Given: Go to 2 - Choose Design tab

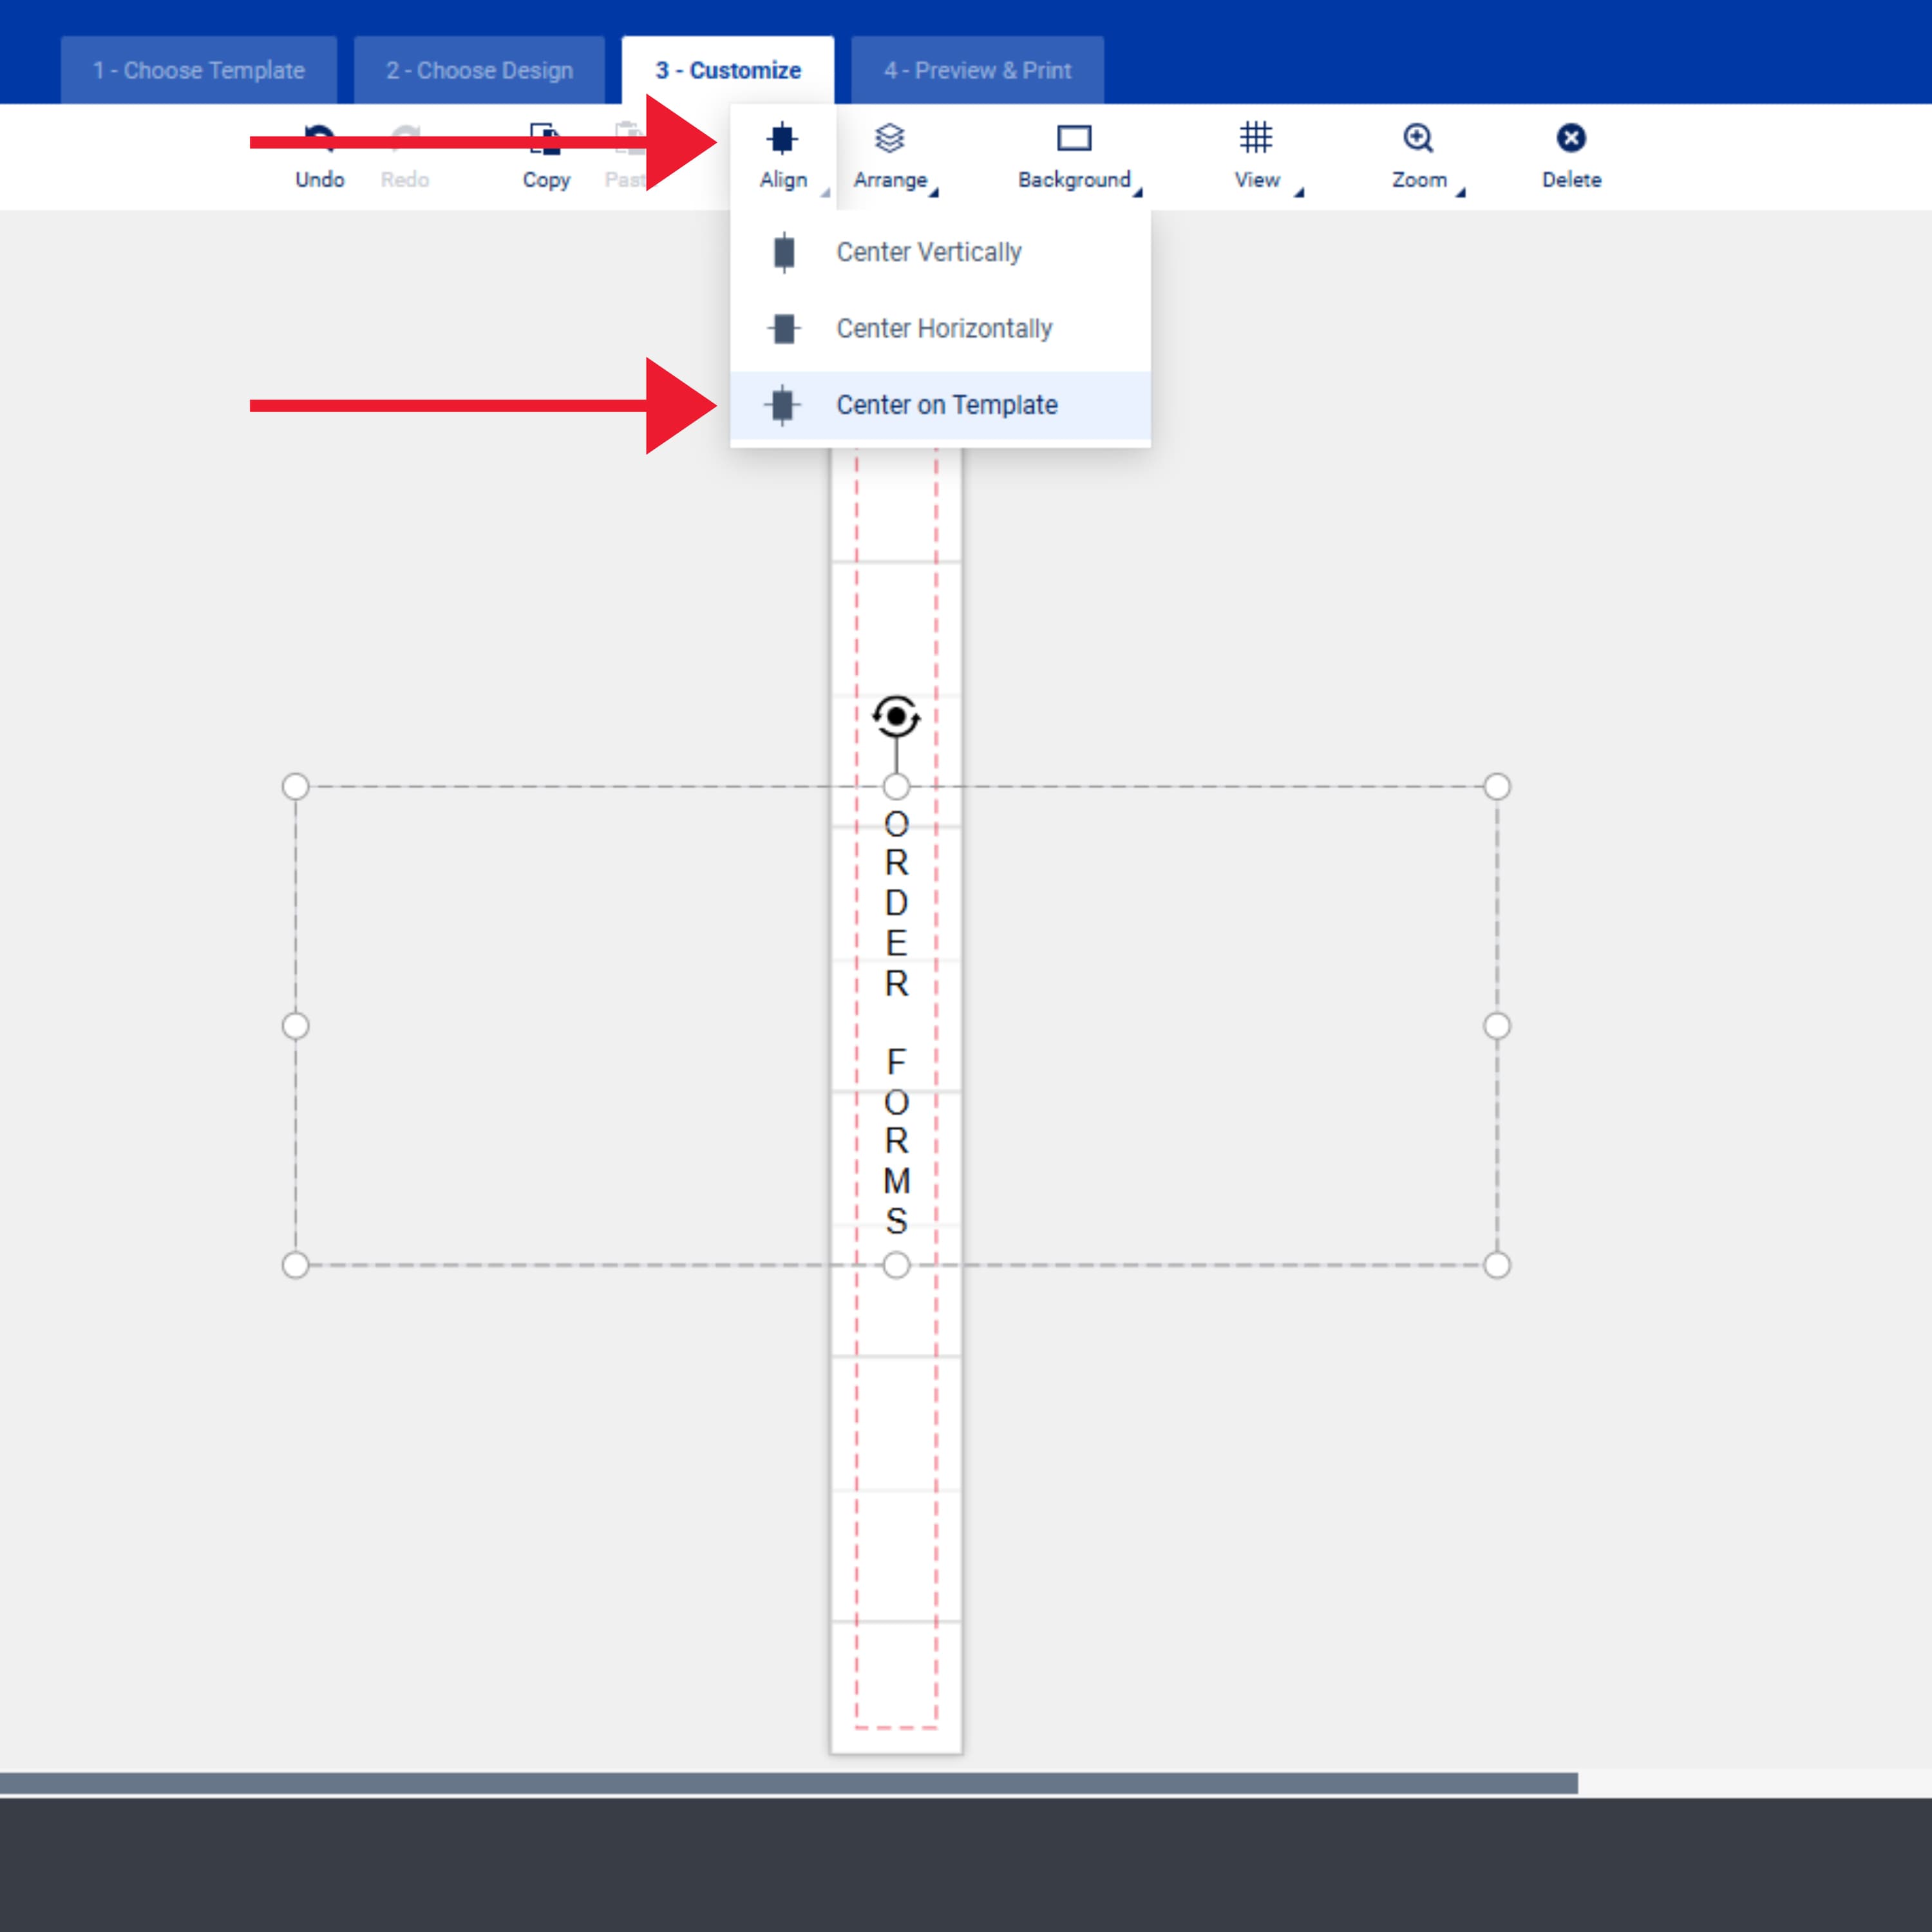Looking at the screenshot, I should [x=479, y=70].
